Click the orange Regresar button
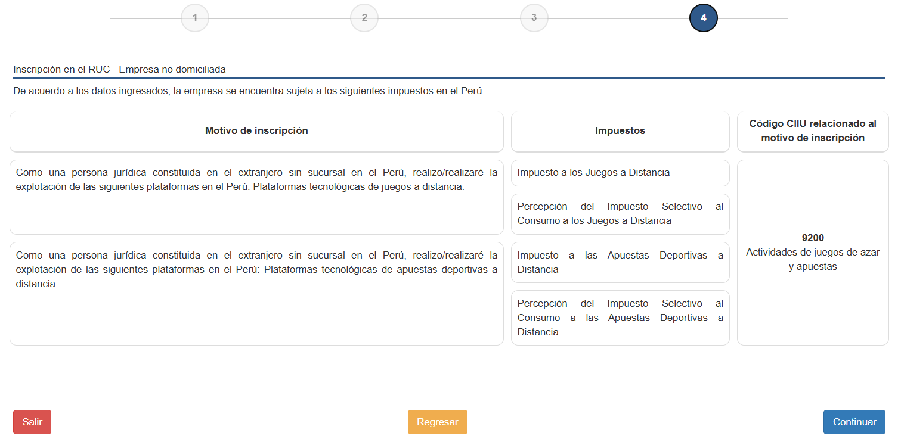The width and height of the screenshot is (901, 445). click(437, 422)
